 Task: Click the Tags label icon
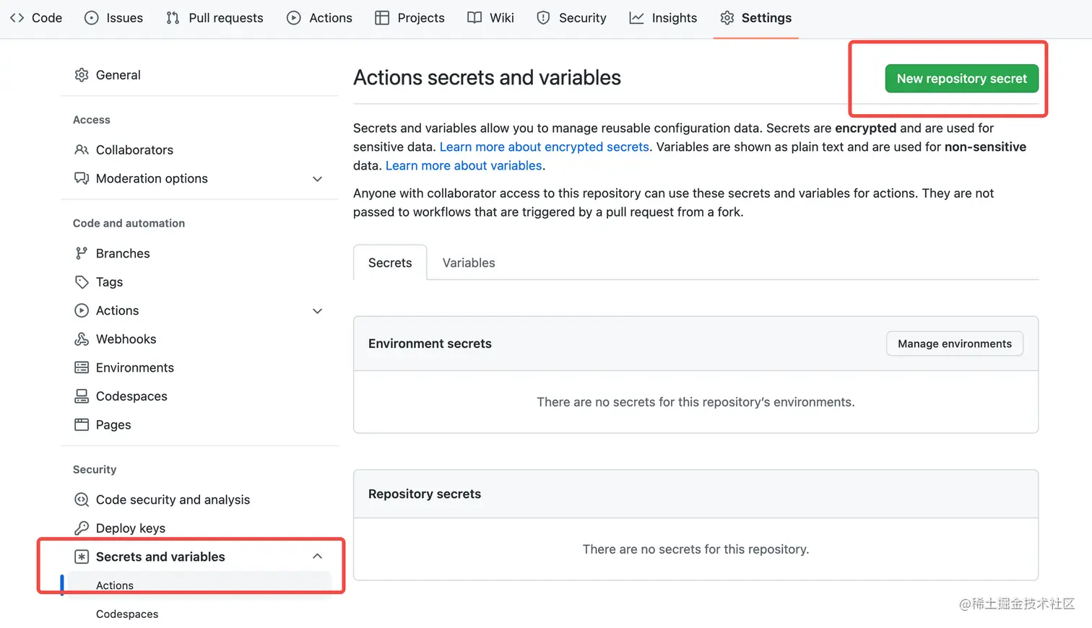(x=82, y=282)
